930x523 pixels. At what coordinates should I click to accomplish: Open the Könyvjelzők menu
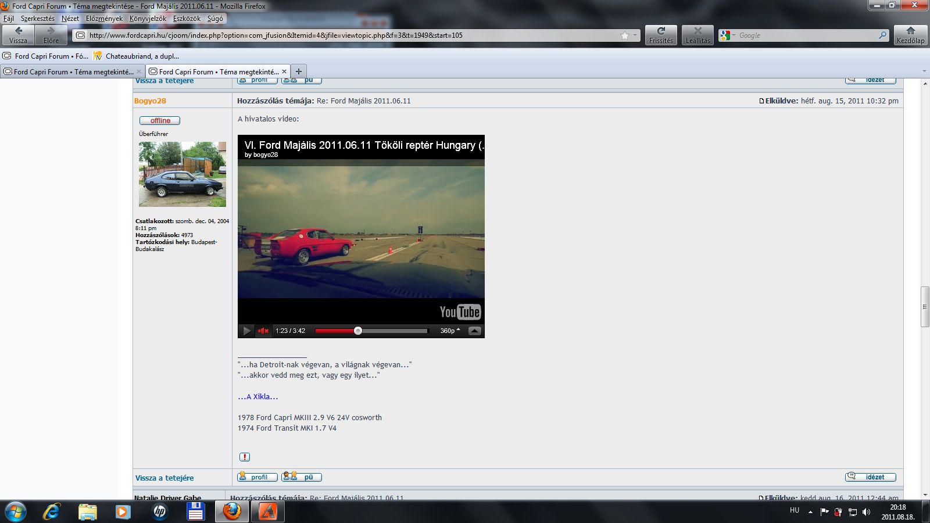(x=148, y=19)
